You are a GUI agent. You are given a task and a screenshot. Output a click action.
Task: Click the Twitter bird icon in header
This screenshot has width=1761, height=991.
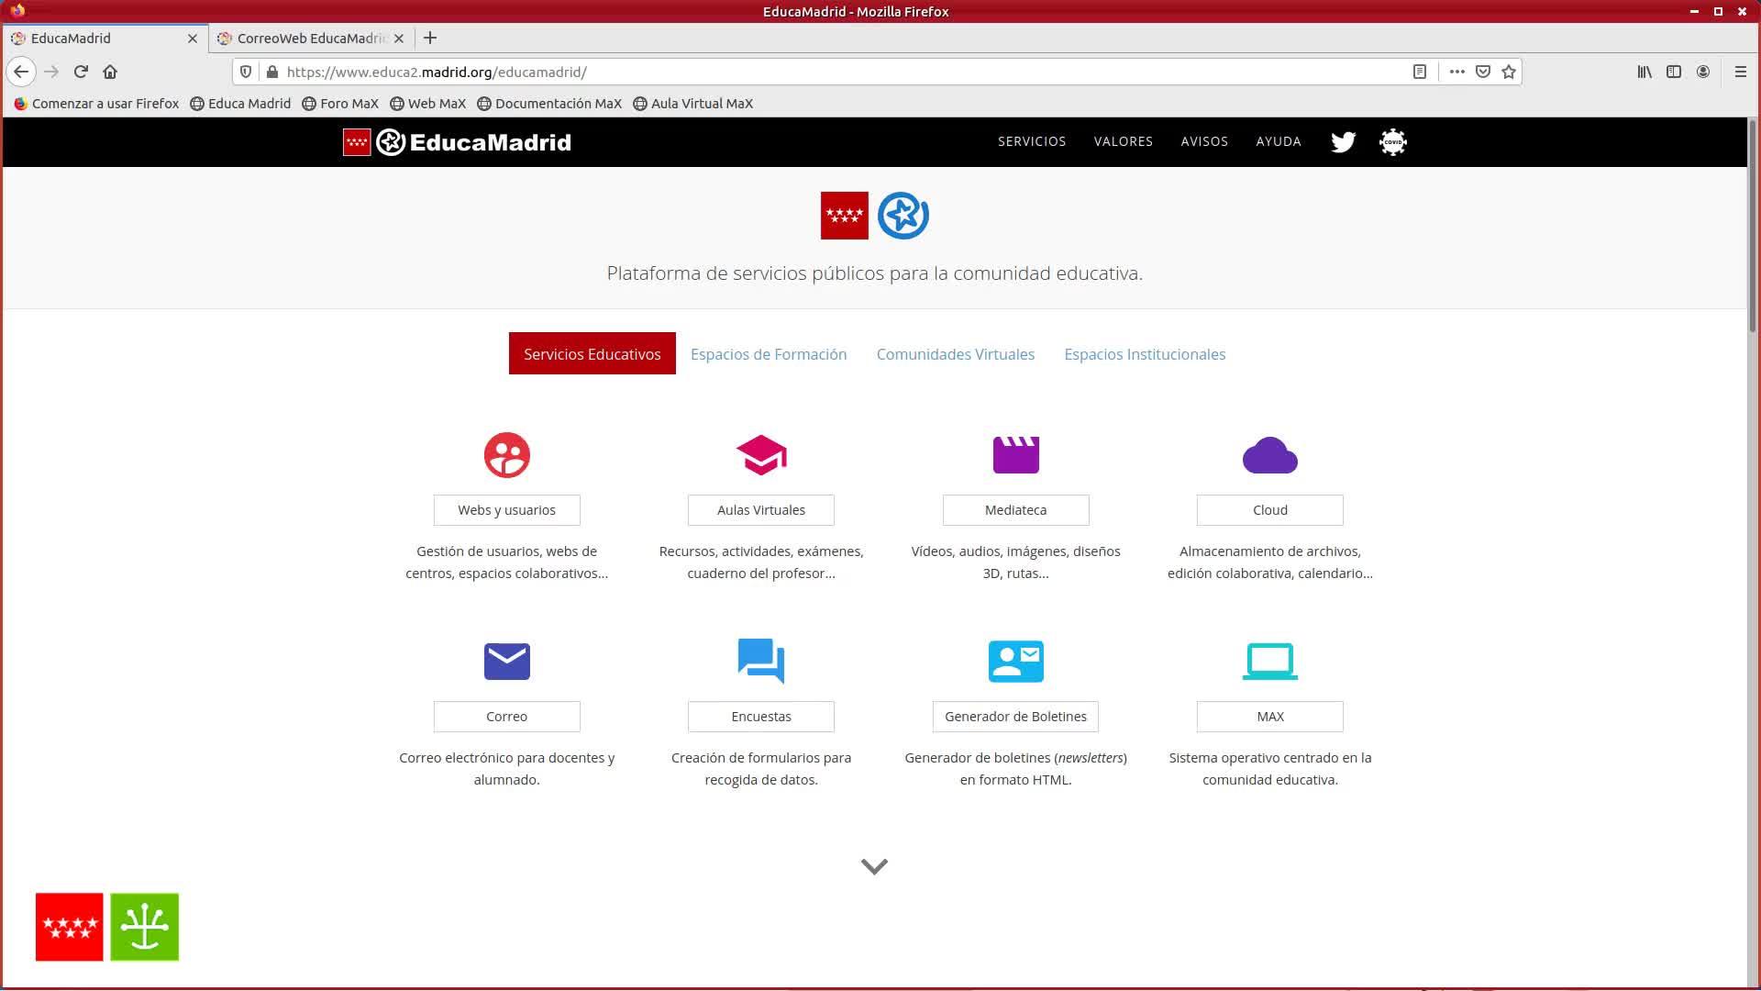click(x=1343, y=141)
